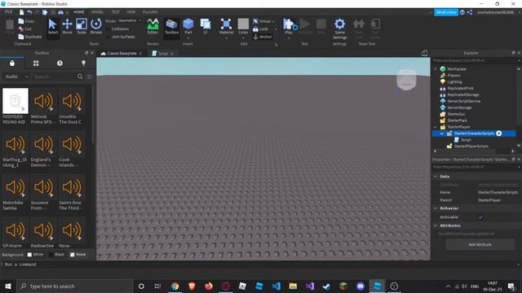The height and width of the screenshot is (293, 522).
Task: Toggle the Archivable property checkbox
Action: point(480,217)
